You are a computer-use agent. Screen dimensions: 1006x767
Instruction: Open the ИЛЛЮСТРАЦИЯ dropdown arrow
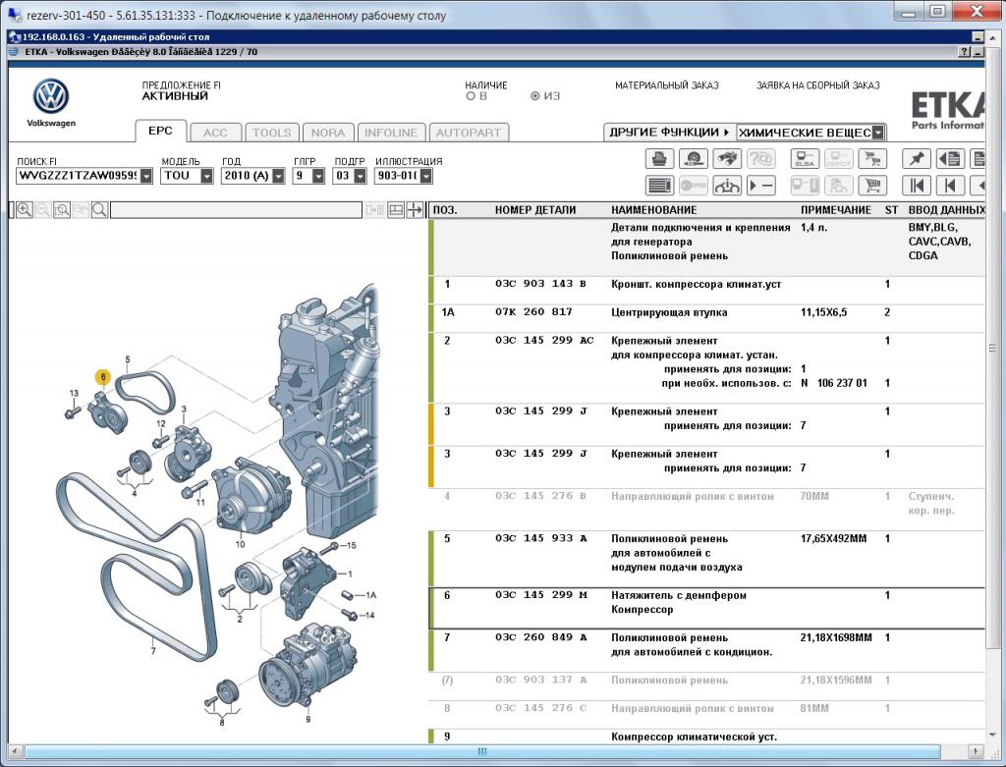426,176
